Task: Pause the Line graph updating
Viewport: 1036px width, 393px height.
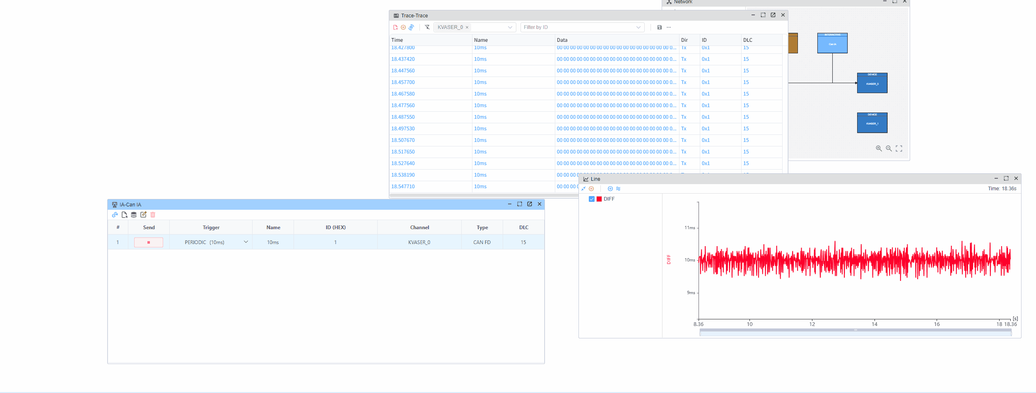Action: tap(591, 189)
